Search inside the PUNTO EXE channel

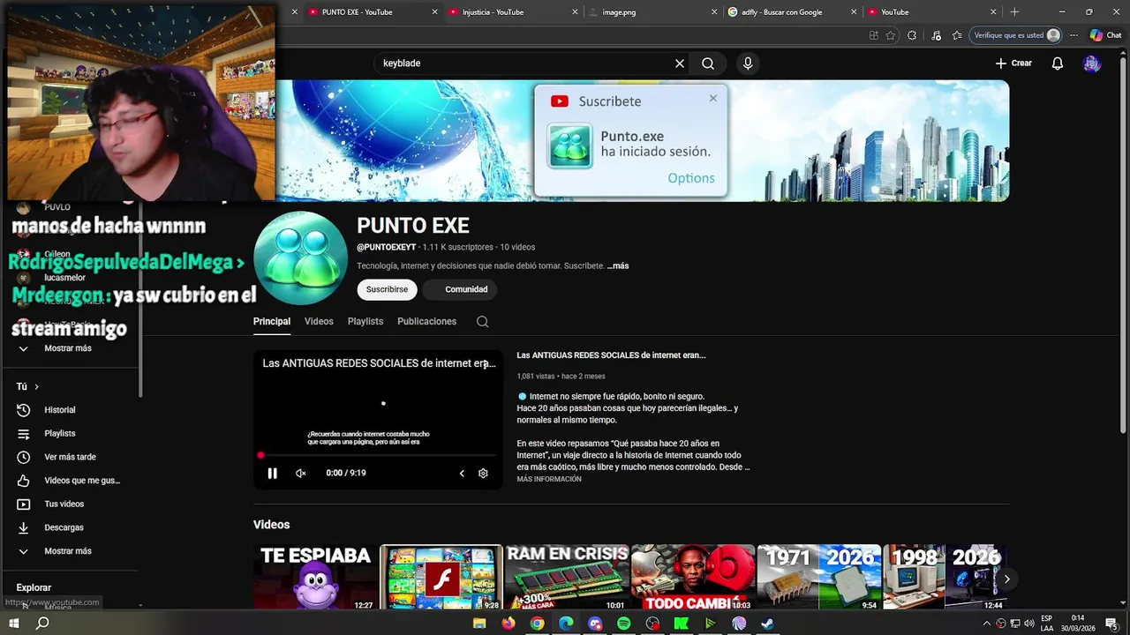[x=482, y=322]
